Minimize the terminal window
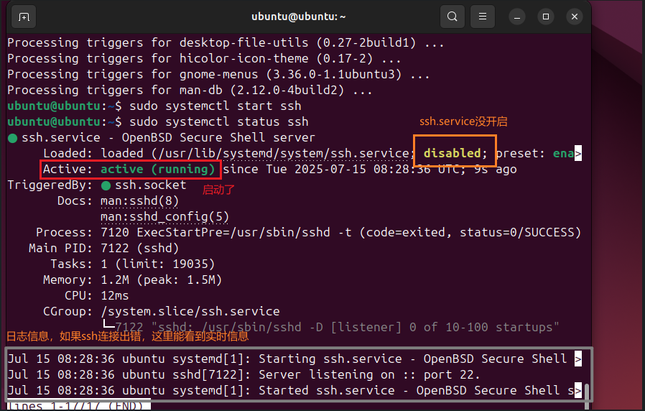This screenshot has width=645, height=411. (517, 17)
